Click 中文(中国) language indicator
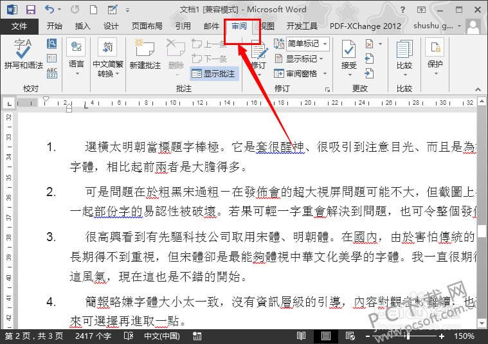Screen dimensions: 488x344 pyautogui.click(x=162, y=336)
